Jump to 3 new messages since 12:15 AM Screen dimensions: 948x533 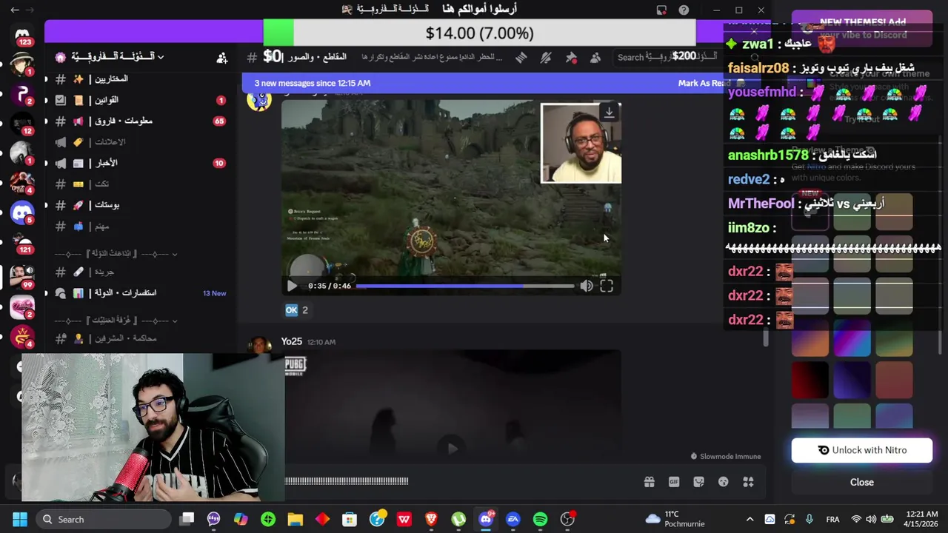point(312,83)
